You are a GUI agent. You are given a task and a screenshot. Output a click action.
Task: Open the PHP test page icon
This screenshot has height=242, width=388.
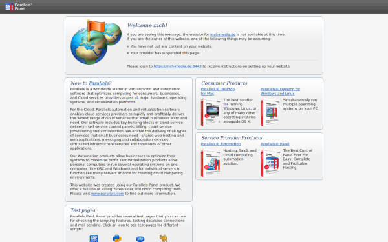coord(140,239)
